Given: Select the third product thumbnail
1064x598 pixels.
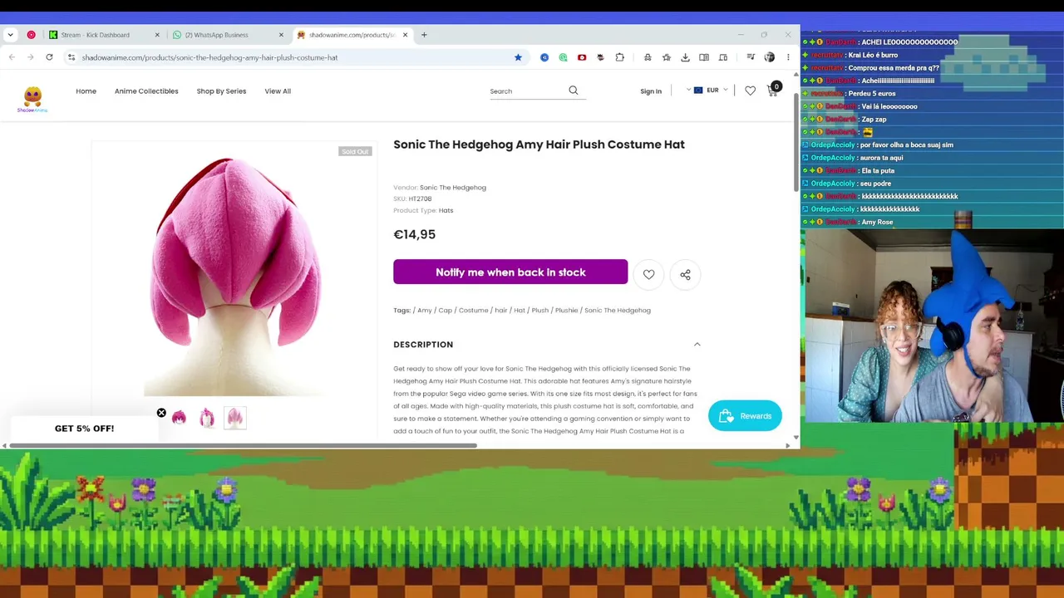Looking at the screenshot, I should (x=235, y=418).
